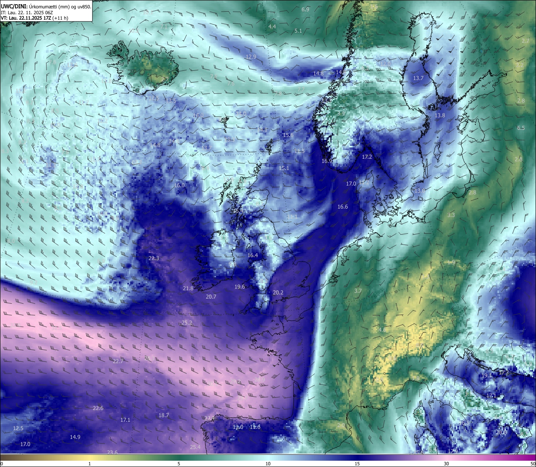Screen dimensions: 536x467
Task: Click the 3.7 value on the map
Action: pos(358,291)
